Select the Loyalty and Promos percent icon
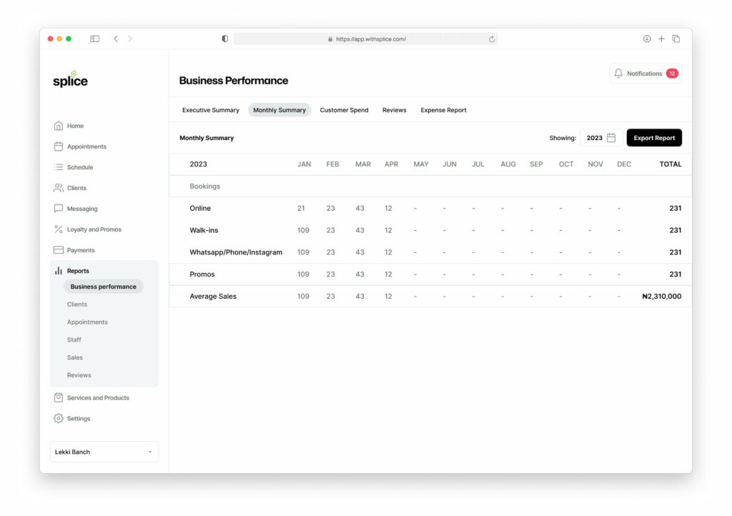 click(x=59, y=229)
